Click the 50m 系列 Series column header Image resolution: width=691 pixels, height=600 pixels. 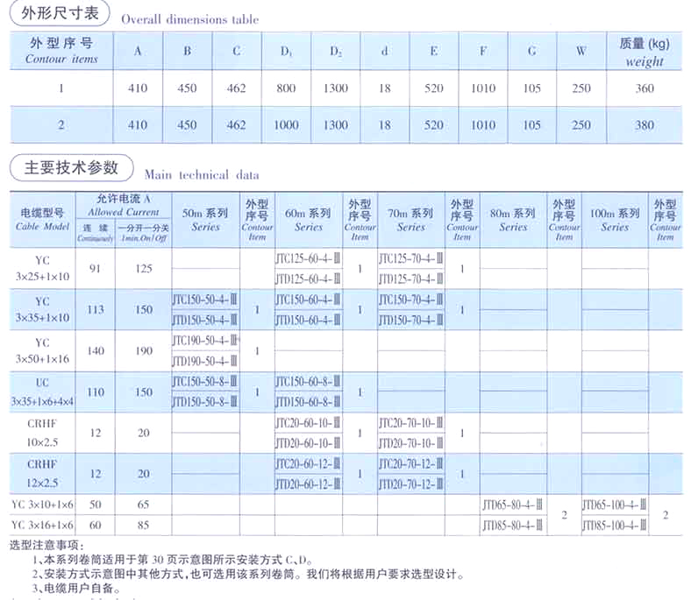(205, 219)
